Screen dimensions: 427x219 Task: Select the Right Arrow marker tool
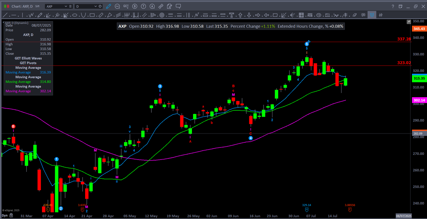click(x=257, y=15)
